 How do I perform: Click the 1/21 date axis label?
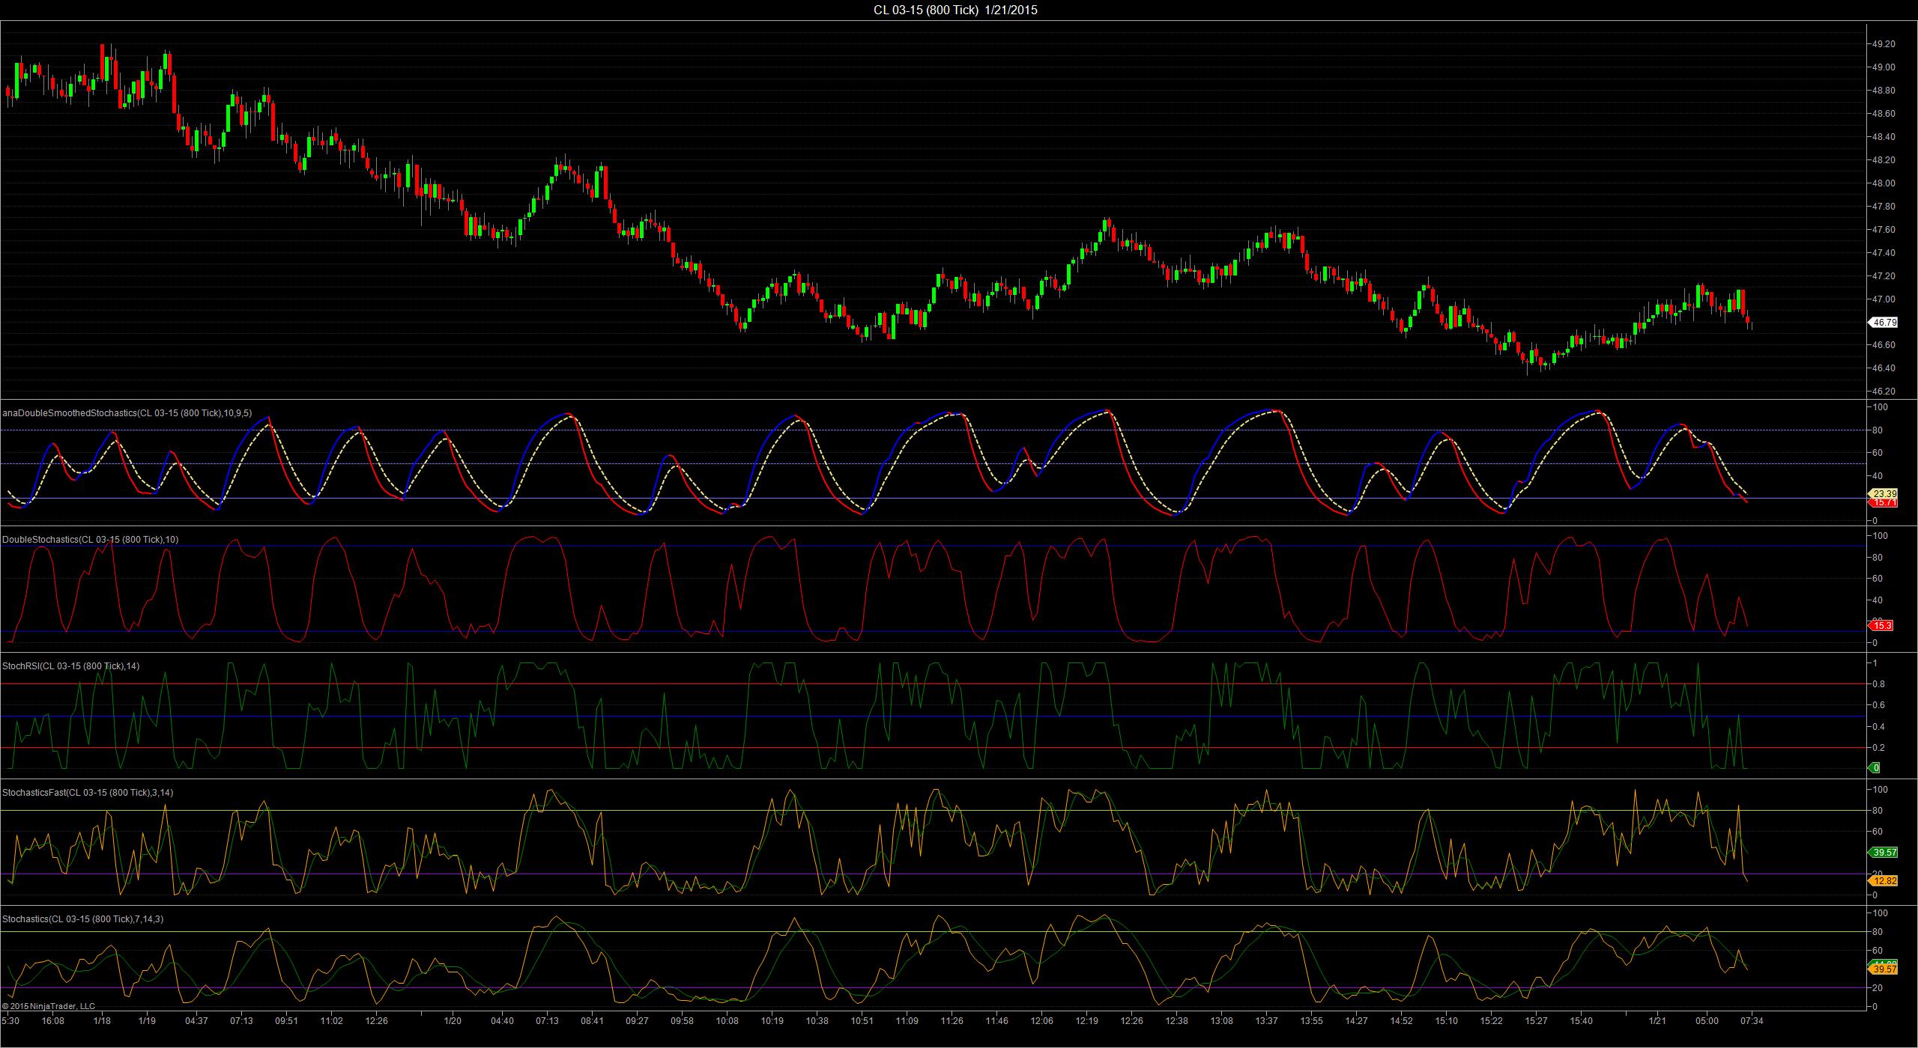tap(1657, 1020)
